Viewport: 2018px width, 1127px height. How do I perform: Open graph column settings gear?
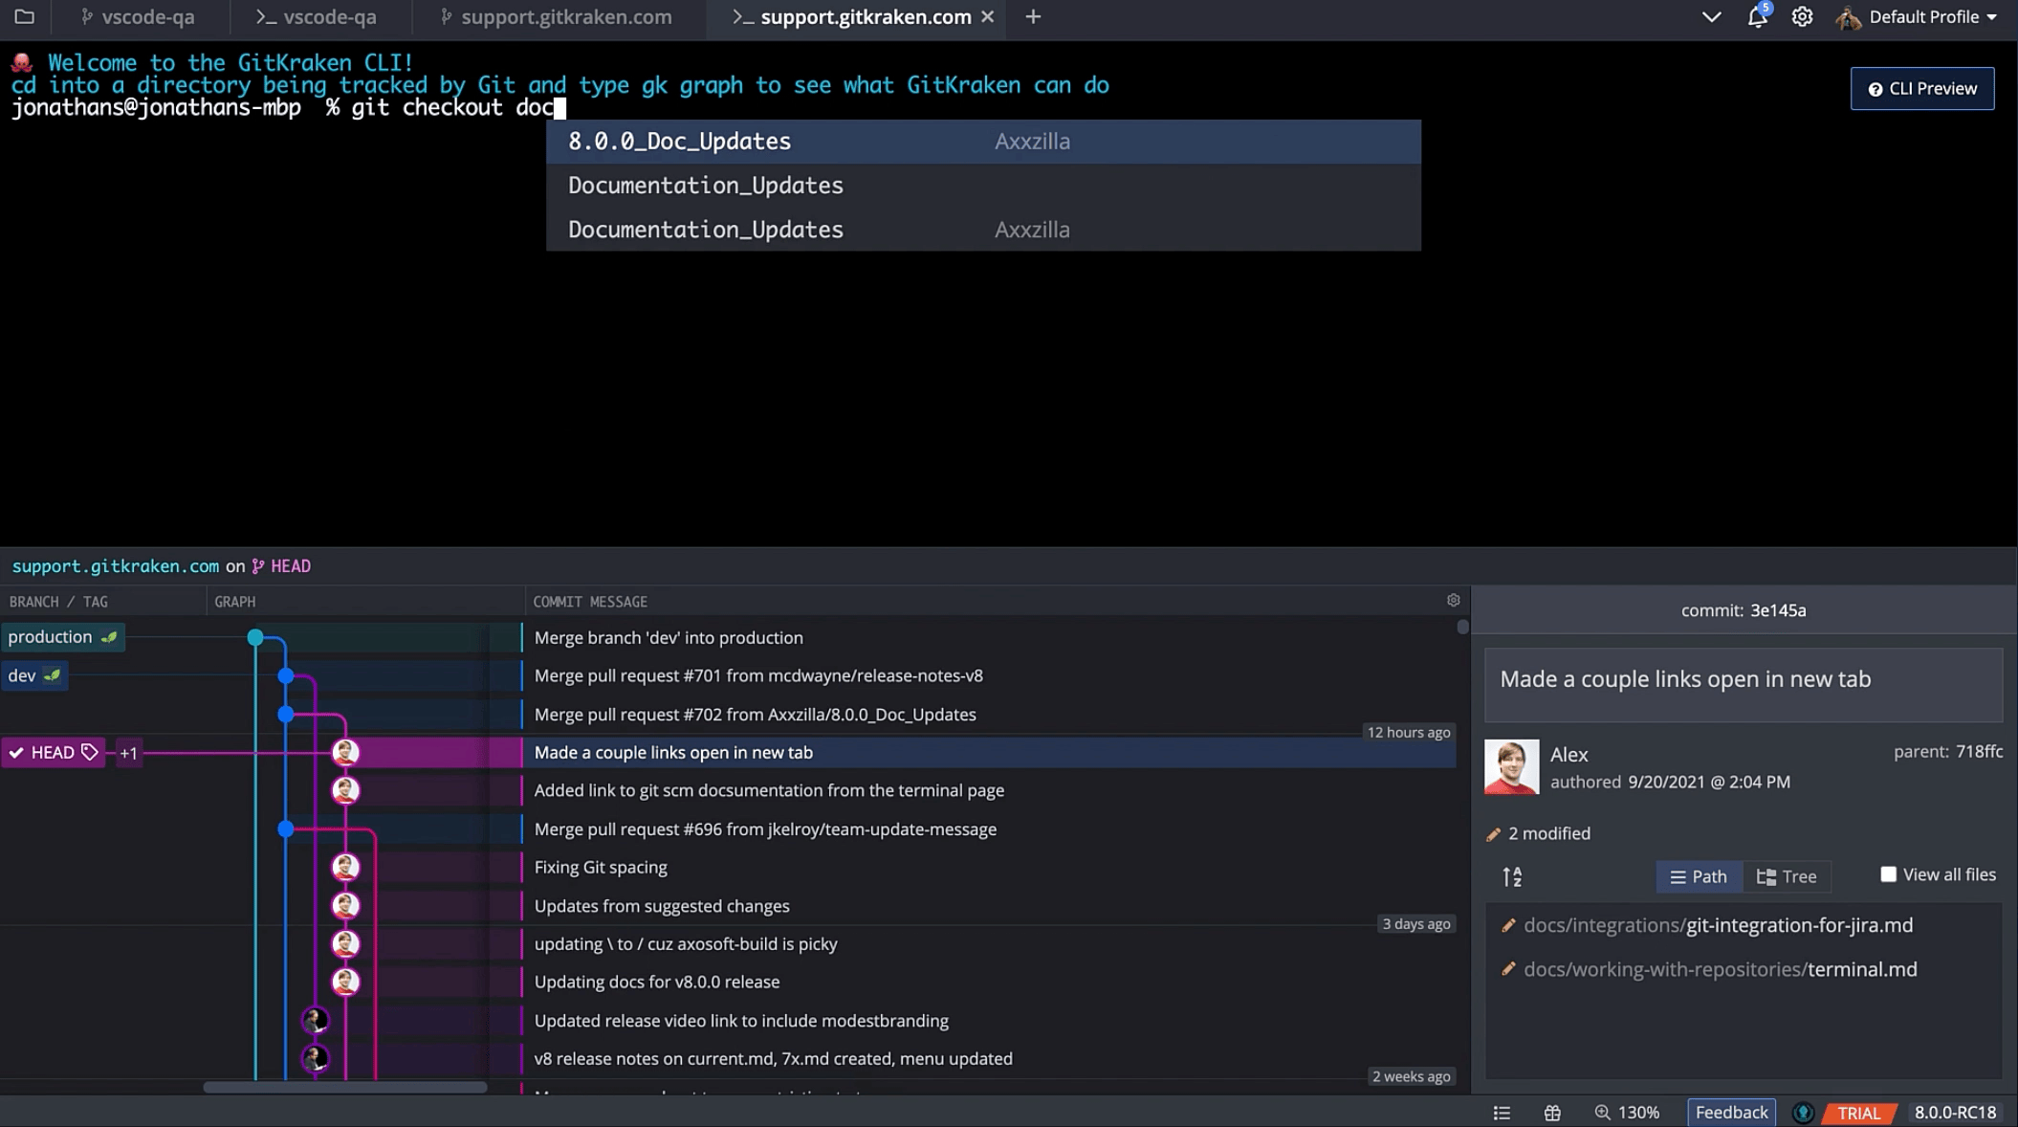coord(1453,600)
